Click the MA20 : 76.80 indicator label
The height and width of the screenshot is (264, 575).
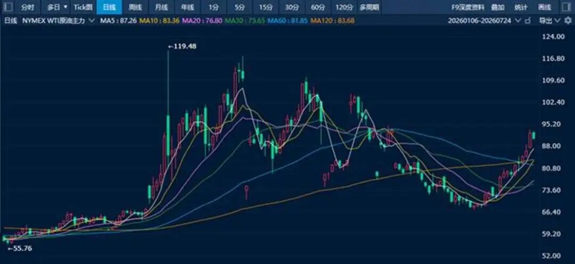point(202,21)
